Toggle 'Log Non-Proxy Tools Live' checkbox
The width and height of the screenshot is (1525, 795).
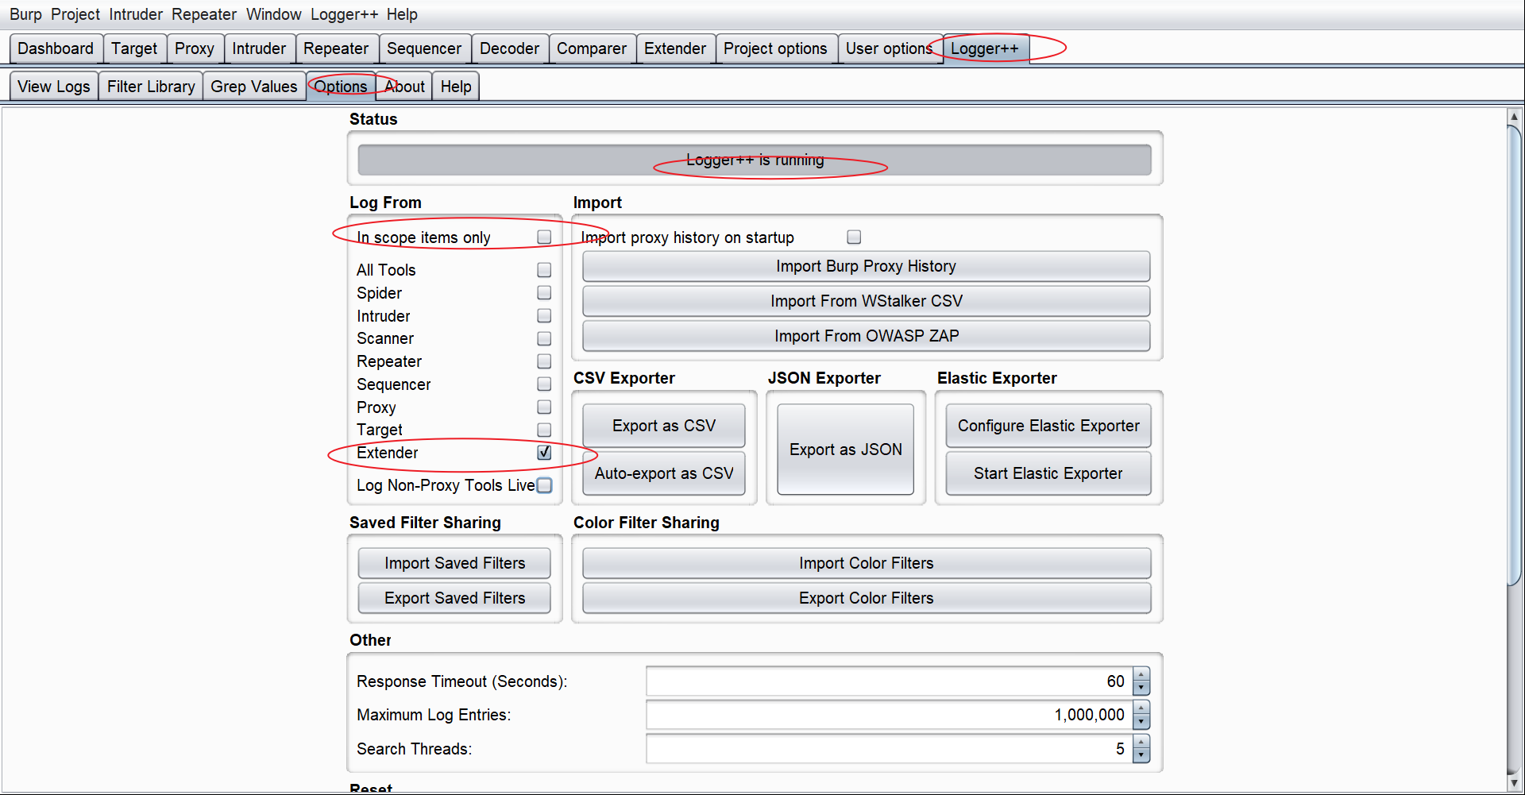click(x=544, y=485)
